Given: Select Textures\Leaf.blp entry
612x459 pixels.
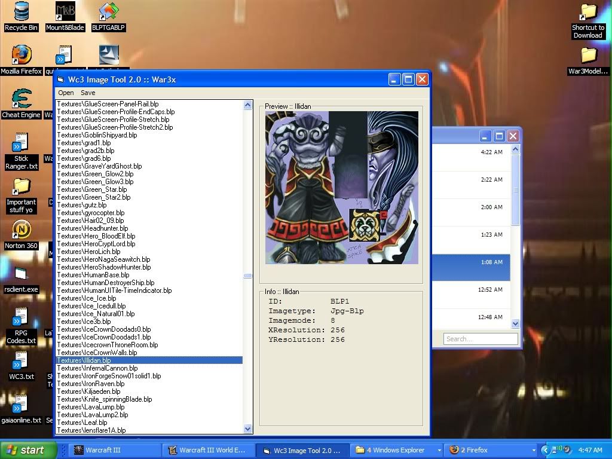Looking at the screenshot, I should pos(149,423).
